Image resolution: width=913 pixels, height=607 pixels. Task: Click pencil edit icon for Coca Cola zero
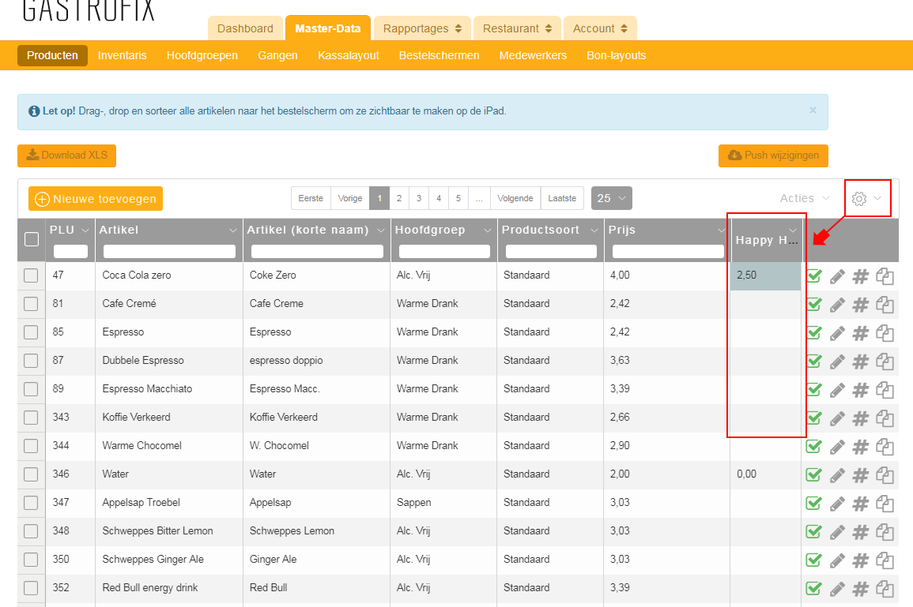click(x=837, y=276)
